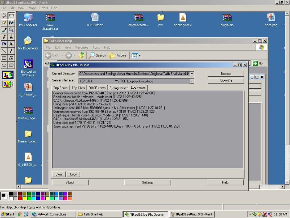Choose the magenta color swatch
The width and height of the screenshot is (290, 218).
point(42,198)
